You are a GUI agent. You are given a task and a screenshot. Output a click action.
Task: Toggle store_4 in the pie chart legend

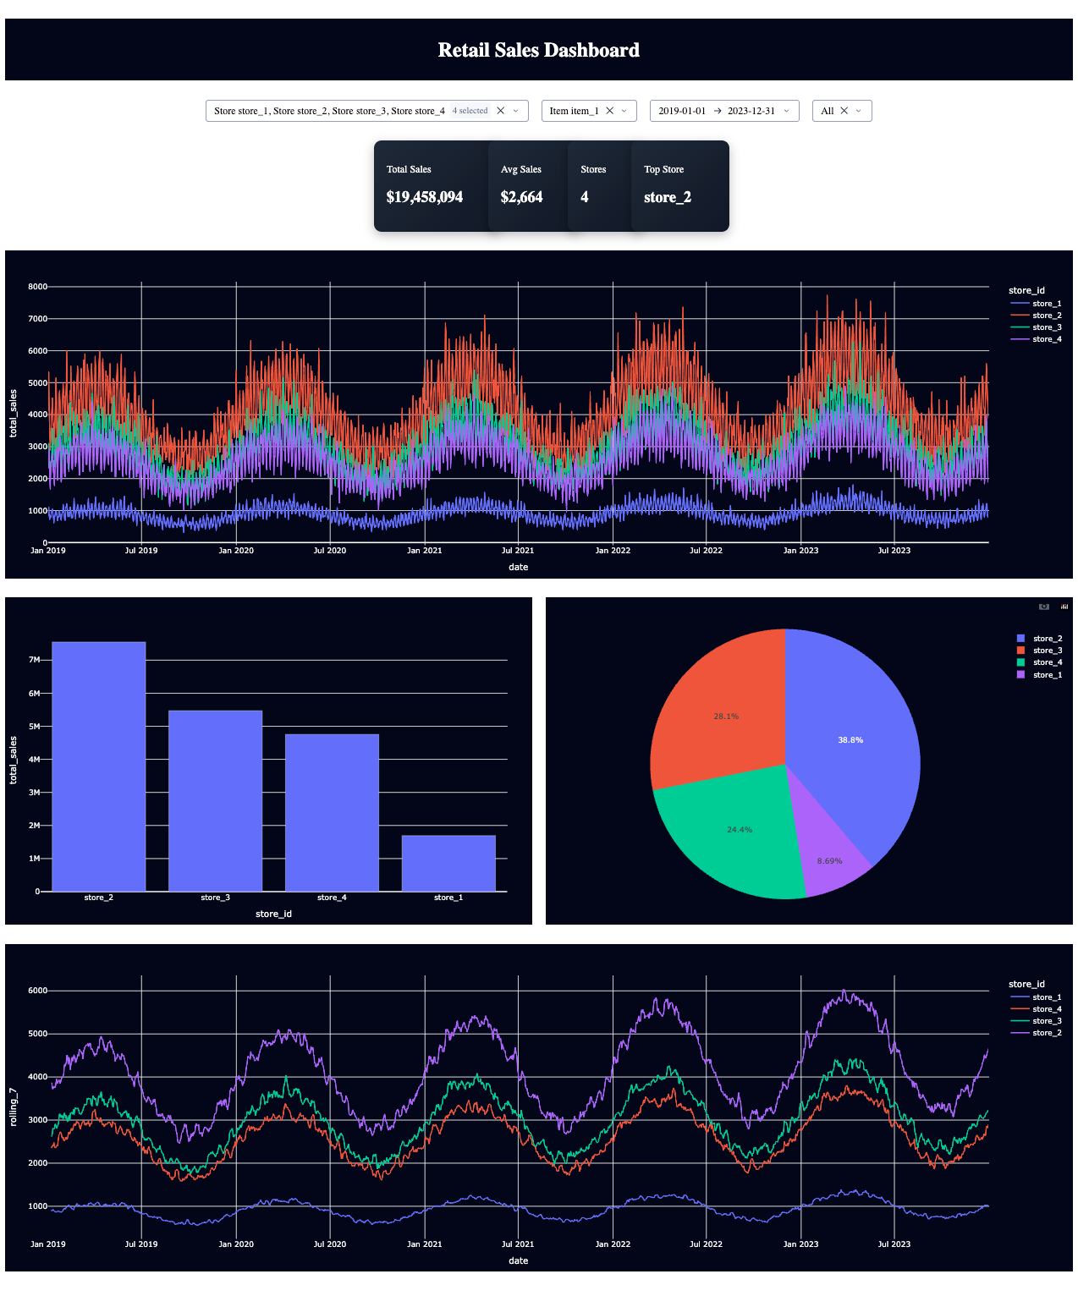(1039, 662)
